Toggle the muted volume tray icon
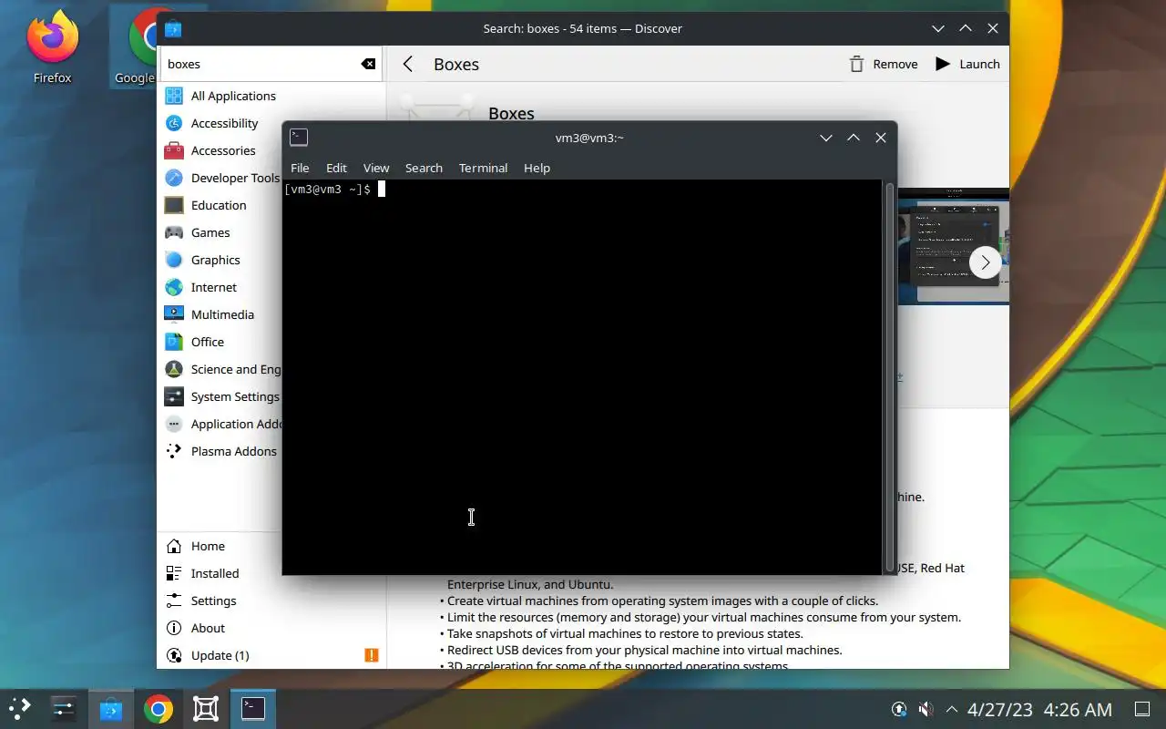This screenshot has height=729, width=1166. [x=926, y=709]
